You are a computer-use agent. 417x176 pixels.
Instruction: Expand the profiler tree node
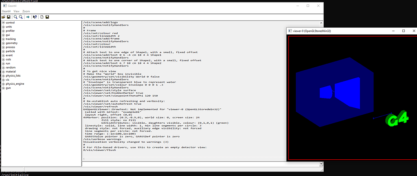(x=3, y=31)
